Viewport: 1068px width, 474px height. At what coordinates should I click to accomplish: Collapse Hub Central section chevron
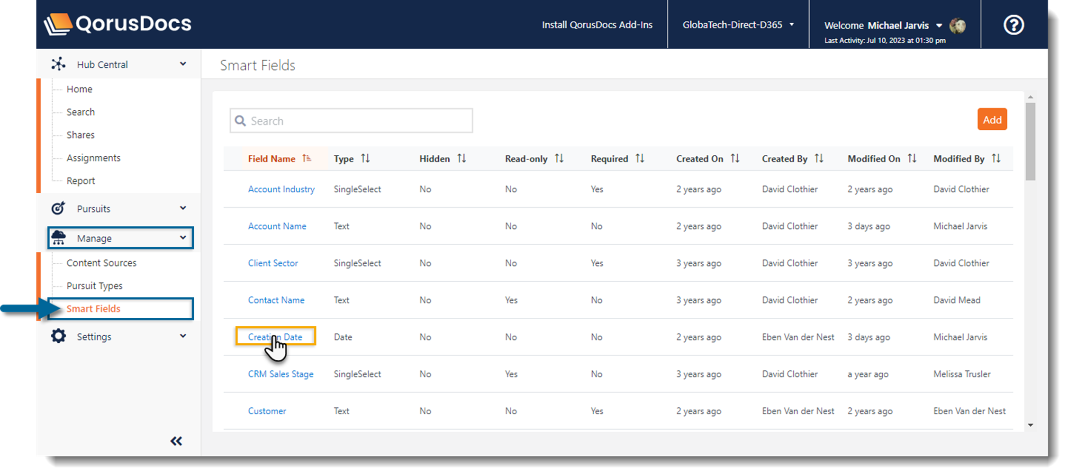tap(183, 64)
